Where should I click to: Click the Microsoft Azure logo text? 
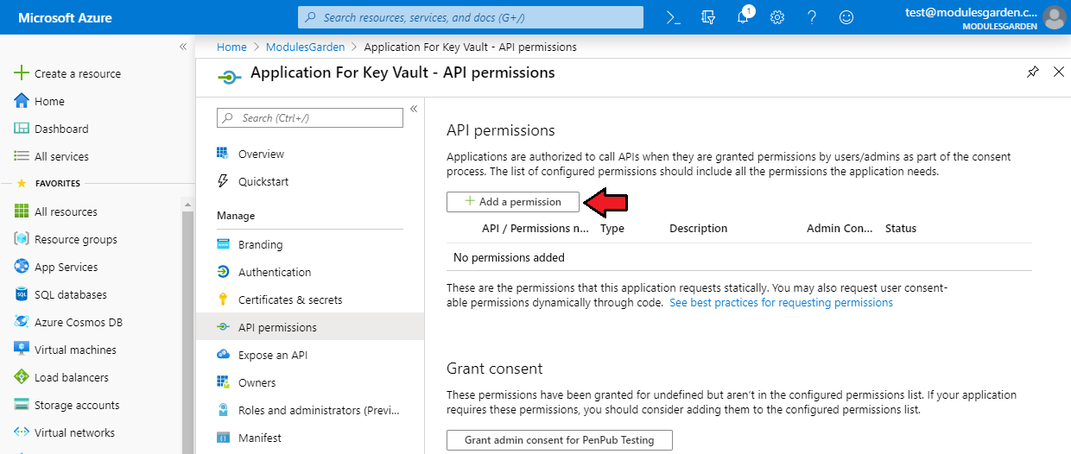tap(65, 17)
